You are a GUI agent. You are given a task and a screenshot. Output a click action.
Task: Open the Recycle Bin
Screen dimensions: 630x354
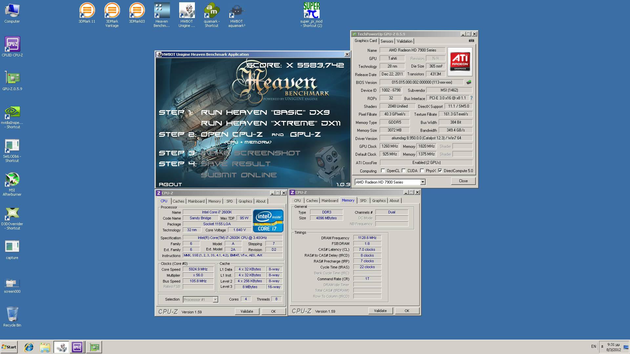[x=12, y=317]
